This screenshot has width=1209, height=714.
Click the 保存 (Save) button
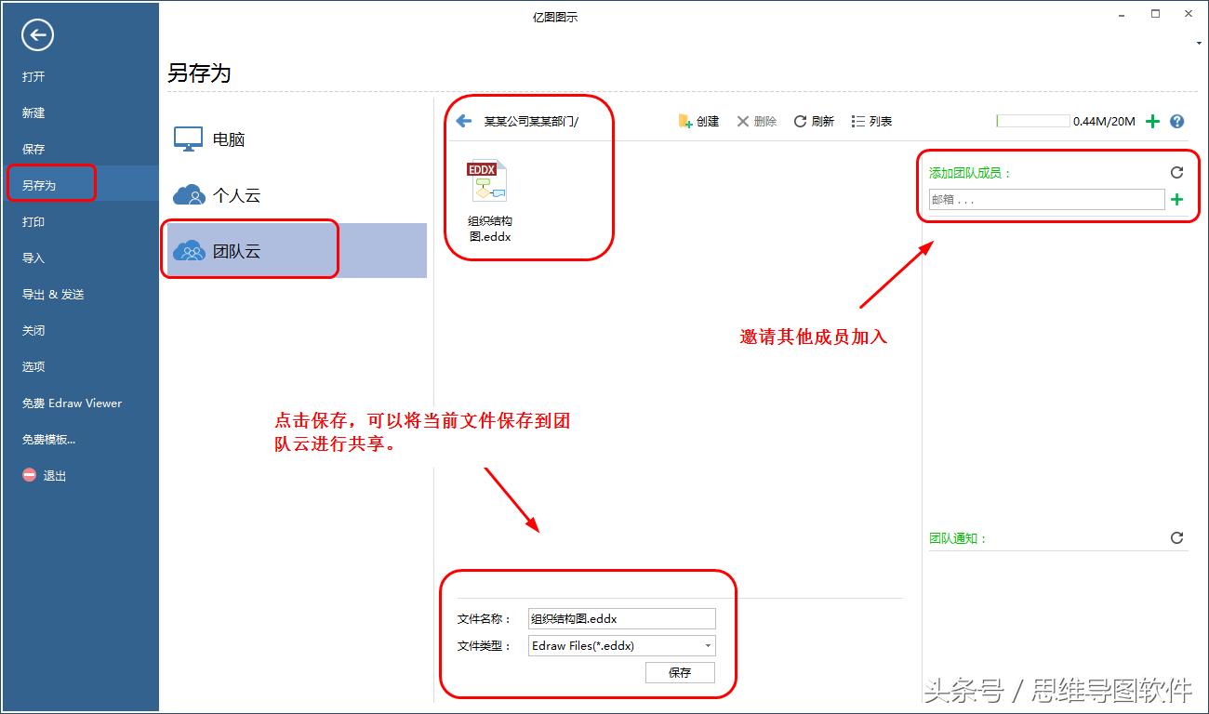tap(680, 672)
